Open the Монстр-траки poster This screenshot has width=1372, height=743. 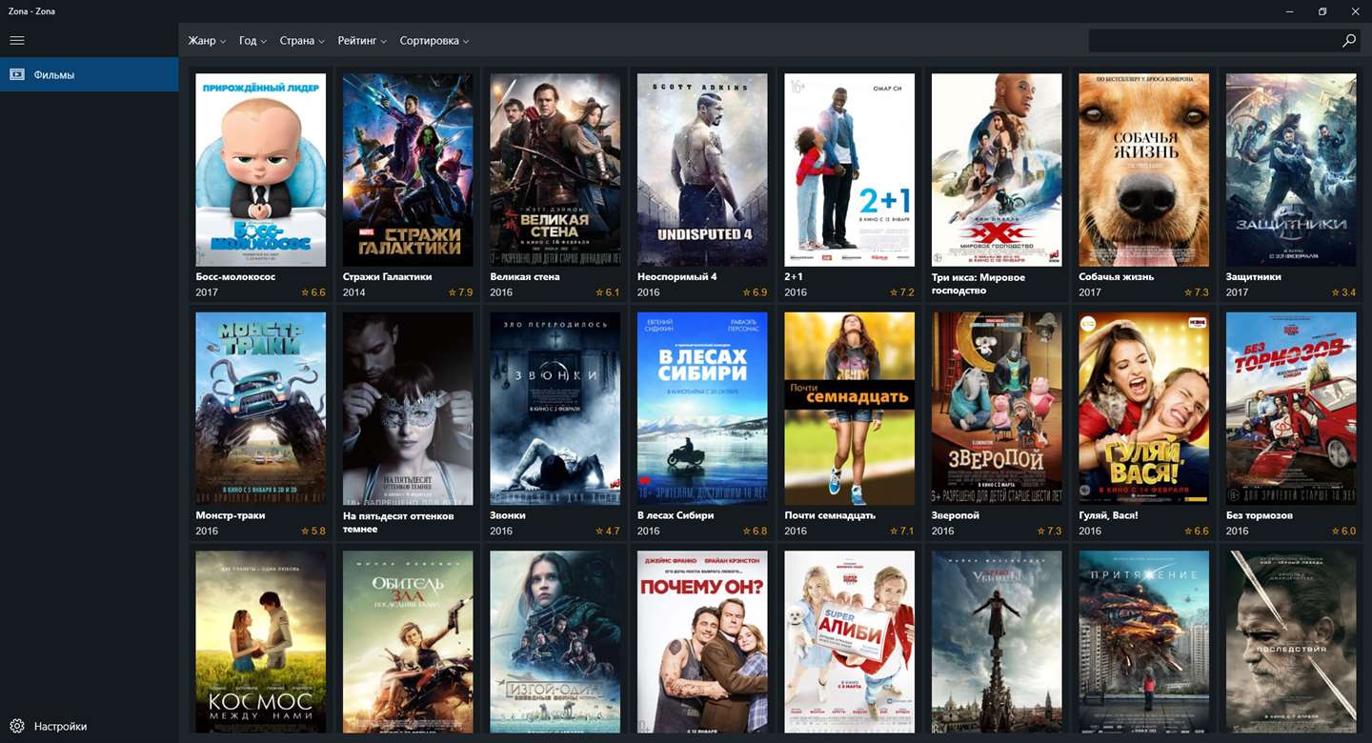point(261,409)
